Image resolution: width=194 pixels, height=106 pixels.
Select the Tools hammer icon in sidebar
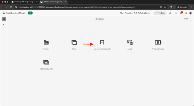(4, 25)
